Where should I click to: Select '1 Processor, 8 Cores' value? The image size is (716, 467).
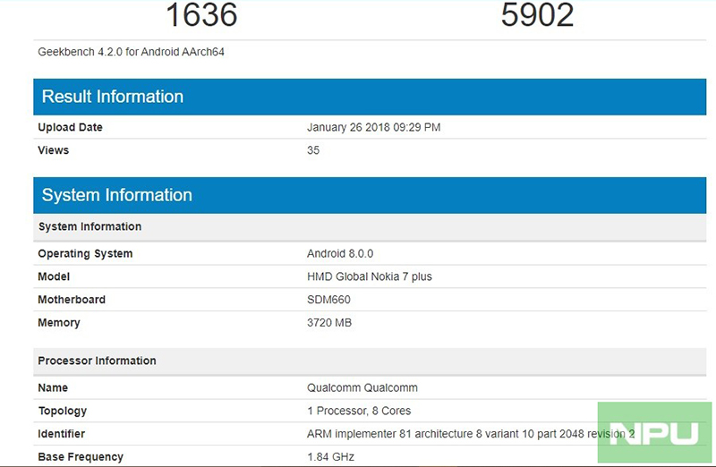pos(359,411)
